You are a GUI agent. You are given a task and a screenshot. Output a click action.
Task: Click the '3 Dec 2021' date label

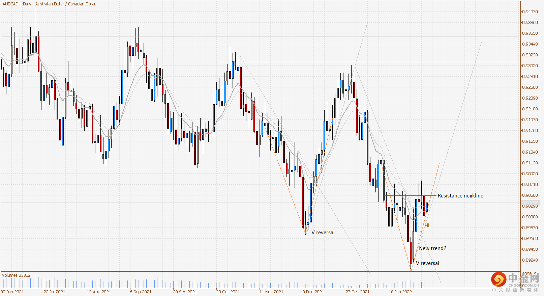[313, 292]
